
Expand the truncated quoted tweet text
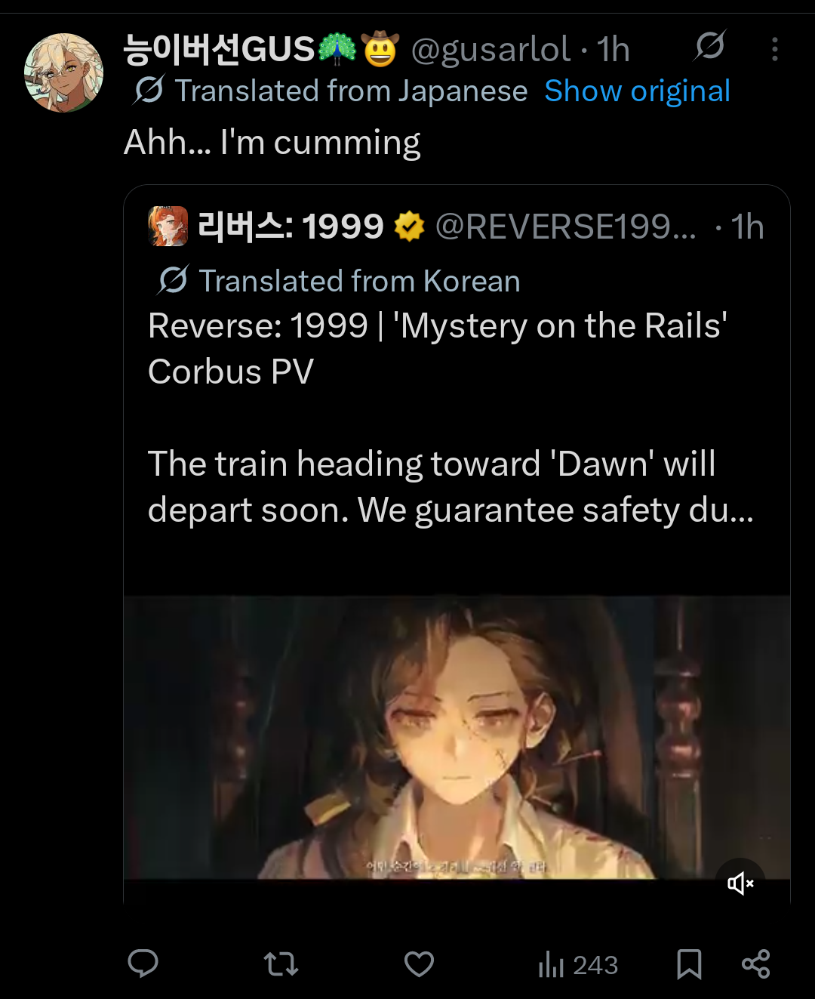[451, 487]
